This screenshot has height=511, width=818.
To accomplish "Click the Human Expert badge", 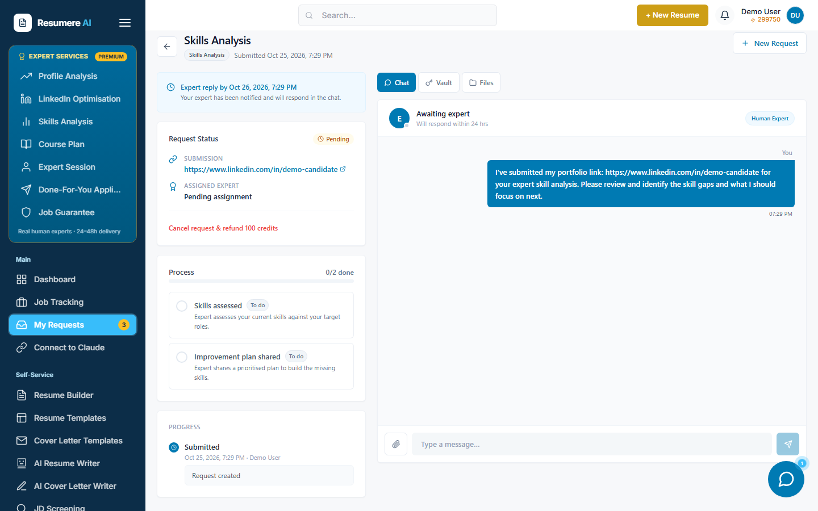I will point(770,119).
